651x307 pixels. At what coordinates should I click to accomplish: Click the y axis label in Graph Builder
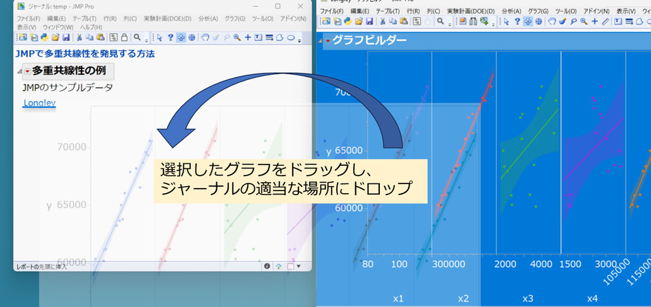[x=329, y=152]
